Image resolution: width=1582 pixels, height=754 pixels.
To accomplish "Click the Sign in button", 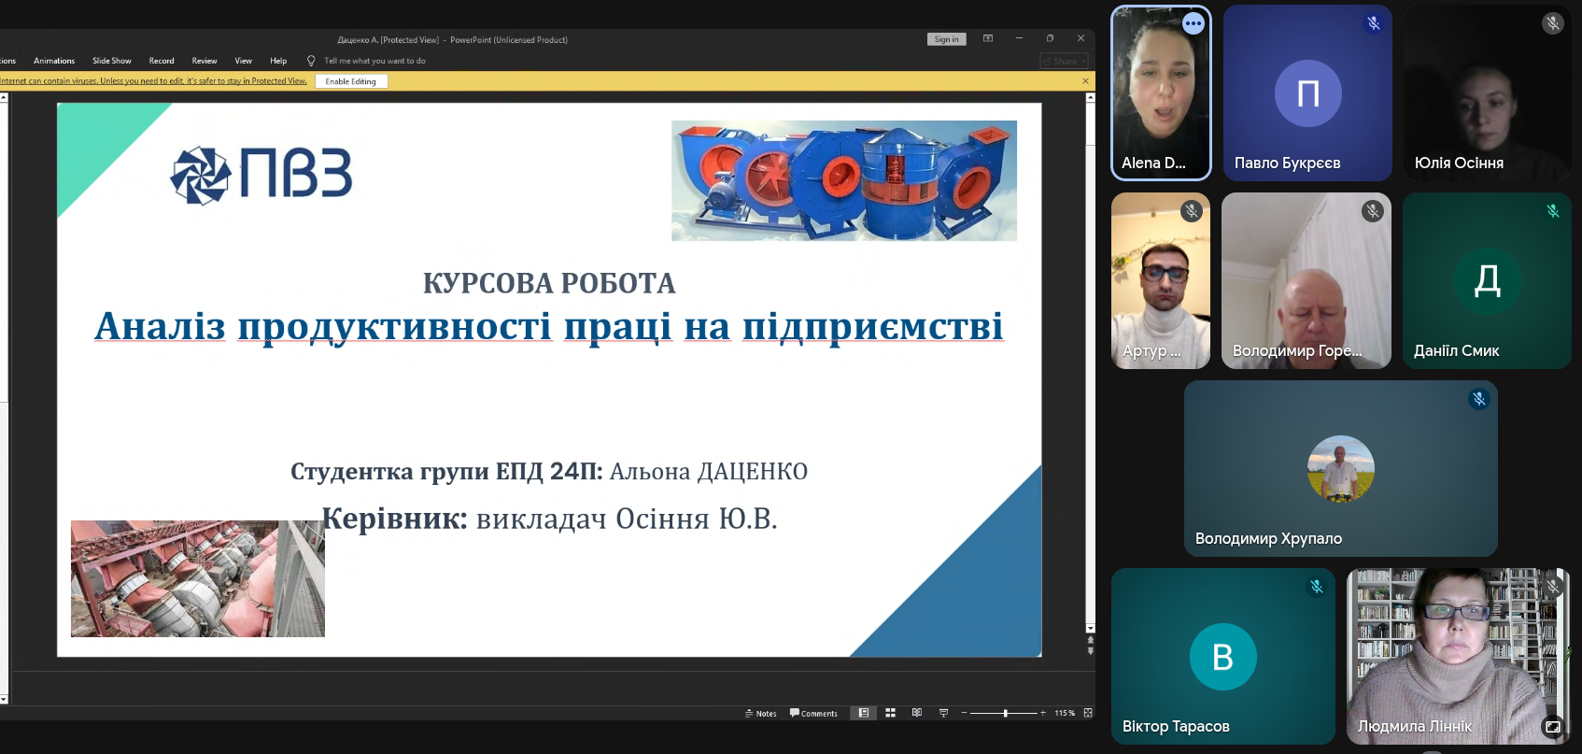I will click(946, 39).
